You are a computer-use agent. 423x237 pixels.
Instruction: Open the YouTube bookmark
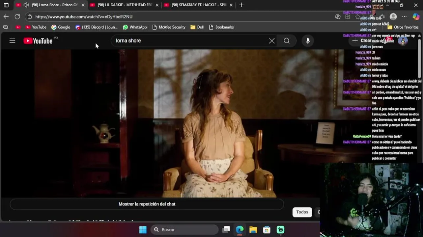coord(36,27)
